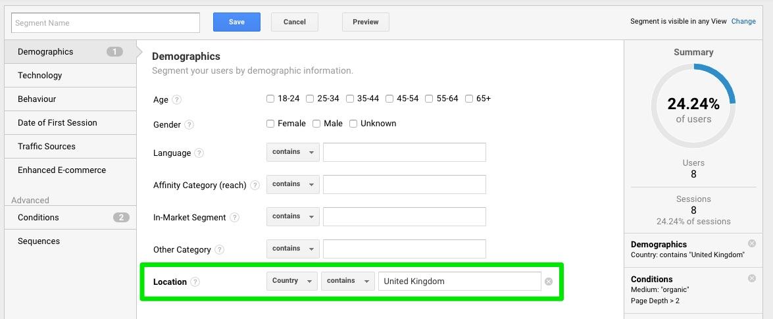Check the Female gender box
The height and width of the screenshot is (319, 773).
pyautogui.click(x=270, y=124)
